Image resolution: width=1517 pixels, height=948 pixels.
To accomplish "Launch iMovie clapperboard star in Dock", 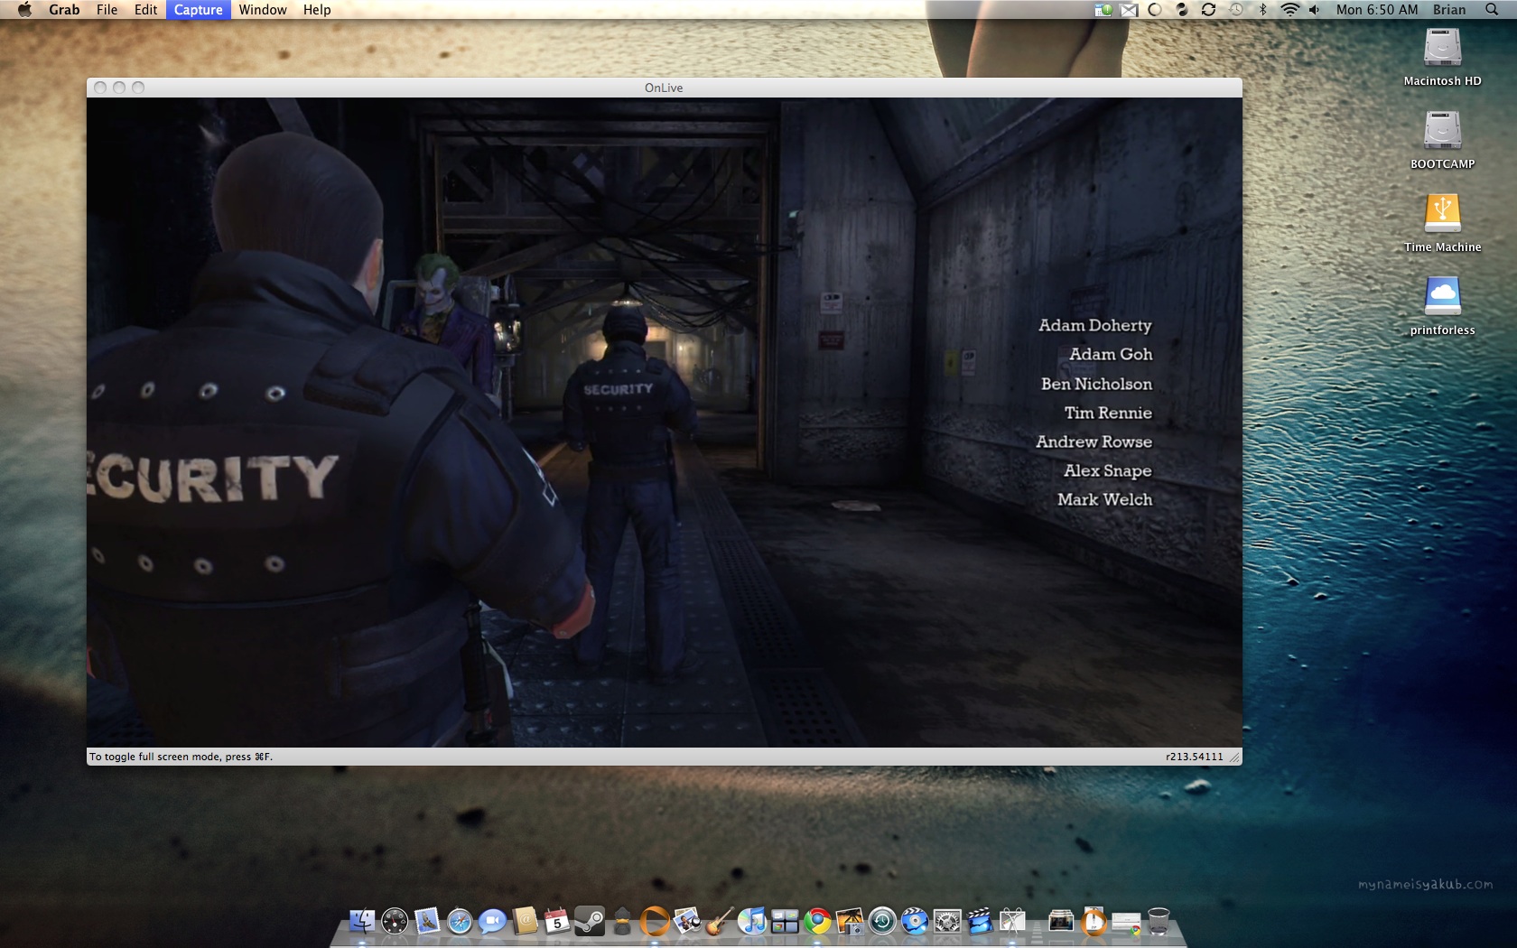I will pyautogui.click(x=980, y=921).
